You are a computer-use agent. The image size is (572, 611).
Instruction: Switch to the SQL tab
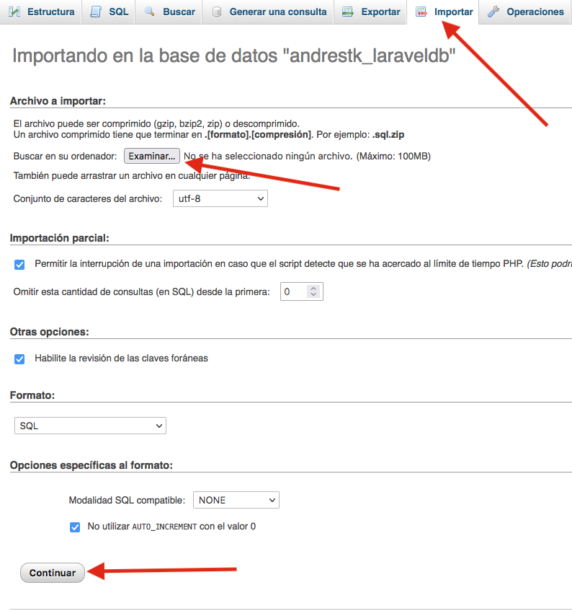tap(109, 12)
